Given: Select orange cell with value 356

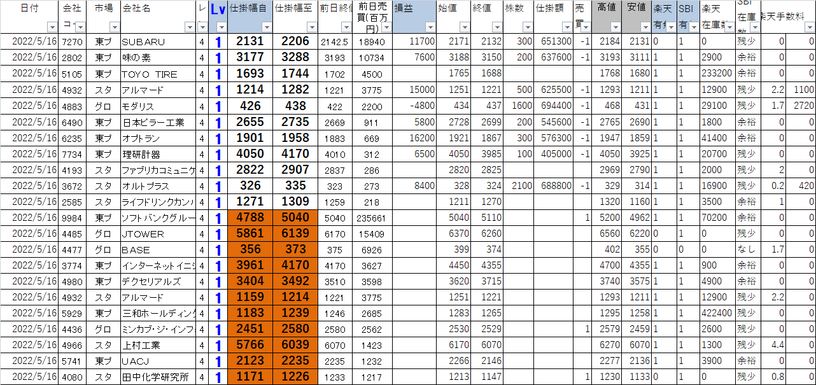Looking at the screenshot, I should tap(250, 249).
